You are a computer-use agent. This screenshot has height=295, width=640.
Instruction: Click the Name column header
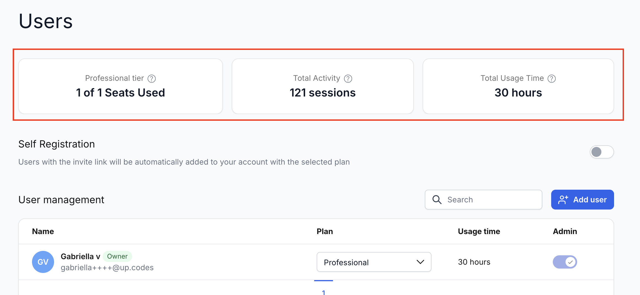43,231
